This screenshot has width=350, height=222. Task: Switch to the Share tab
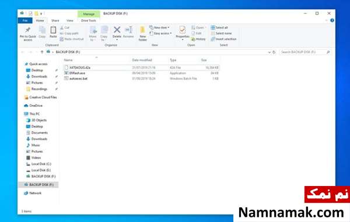click(x=55, y=20)
